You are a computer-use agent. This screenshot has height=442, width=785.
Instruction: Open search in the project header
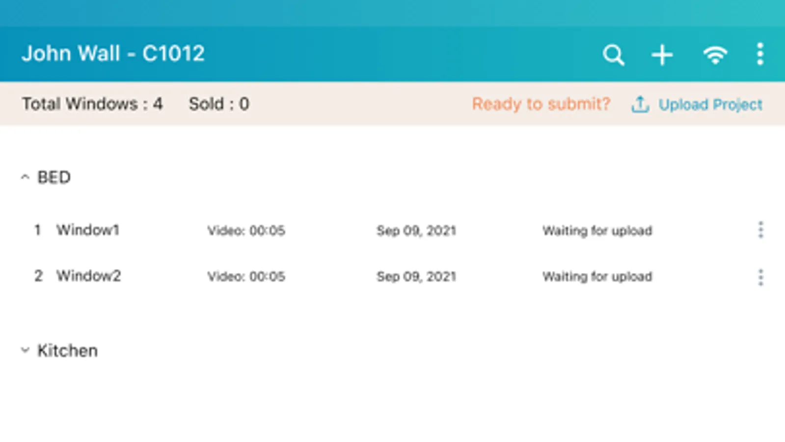(613, 55)
